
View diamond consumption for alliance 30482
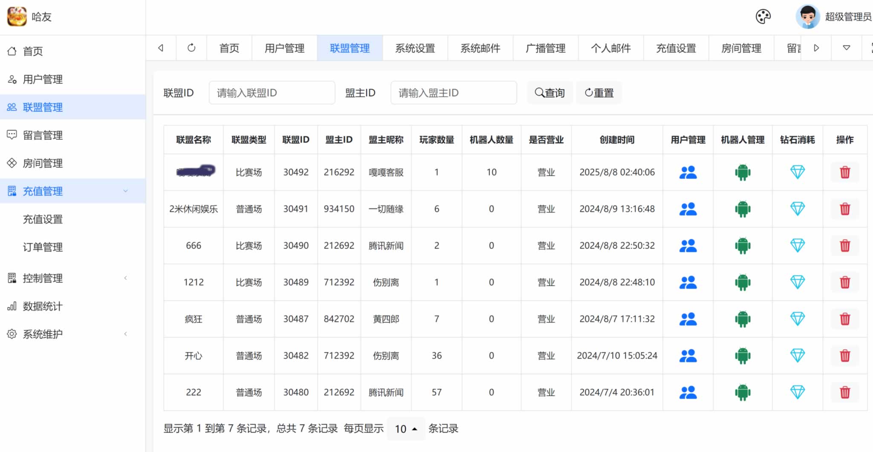click(x=797, y=356)
